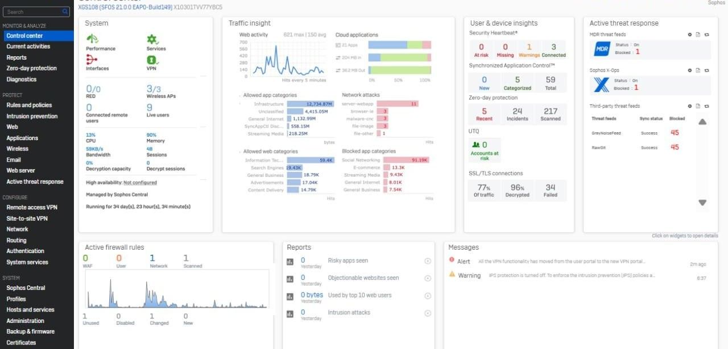This screenshot has height=349, width=728.
Task: Open MDR threat feeds settings gear
Action: coord(690,35)
